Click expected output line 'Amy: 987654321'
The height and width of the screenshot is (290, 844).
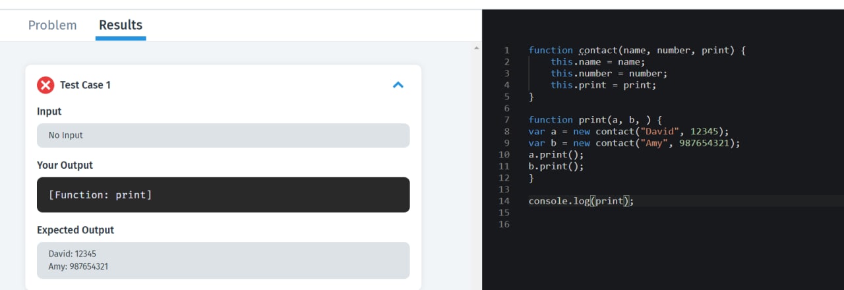click(x=78, y=267)
